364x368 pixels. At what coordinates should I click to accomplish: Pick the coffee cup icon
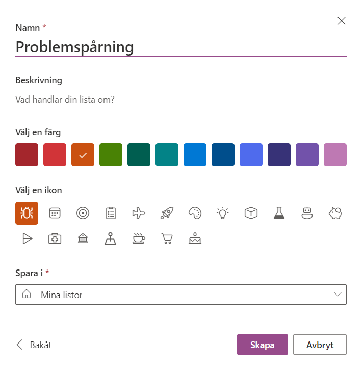[139, 239]
